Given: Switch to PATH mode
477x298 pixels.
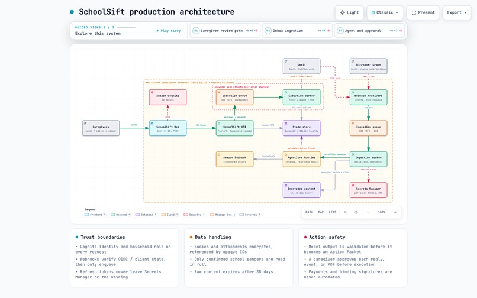Looking at the screenshot, I should [309, 212].
